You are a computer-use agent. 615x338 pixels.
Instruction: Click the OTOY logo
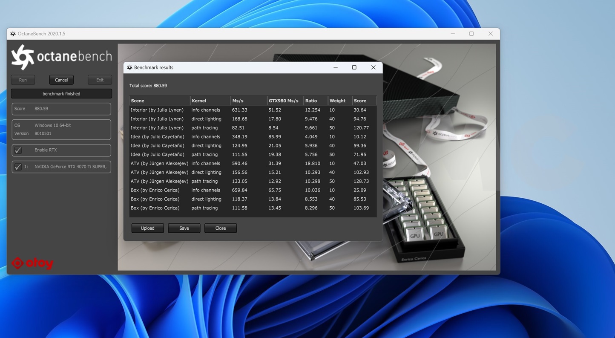[32, 263]
